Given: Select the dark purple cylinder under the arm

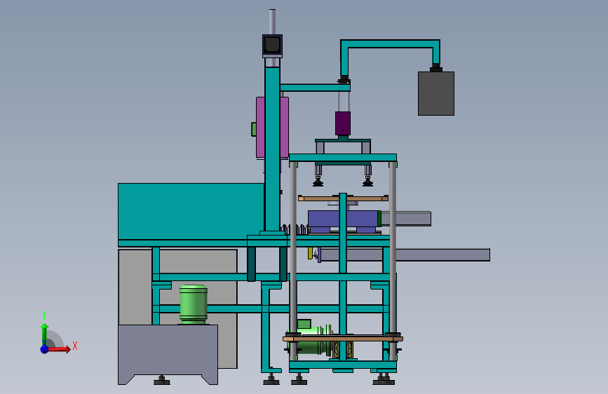Looking at the screenshot, I should 343,123.
